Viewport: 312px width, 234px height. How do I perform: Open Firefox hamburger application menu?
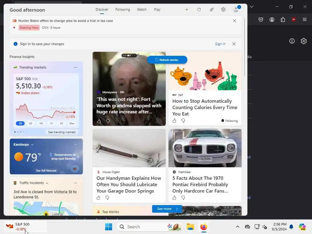(x=305, y=19)
